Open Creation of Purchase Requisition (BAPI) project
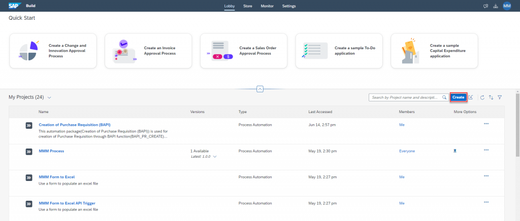 coord(75,125)
